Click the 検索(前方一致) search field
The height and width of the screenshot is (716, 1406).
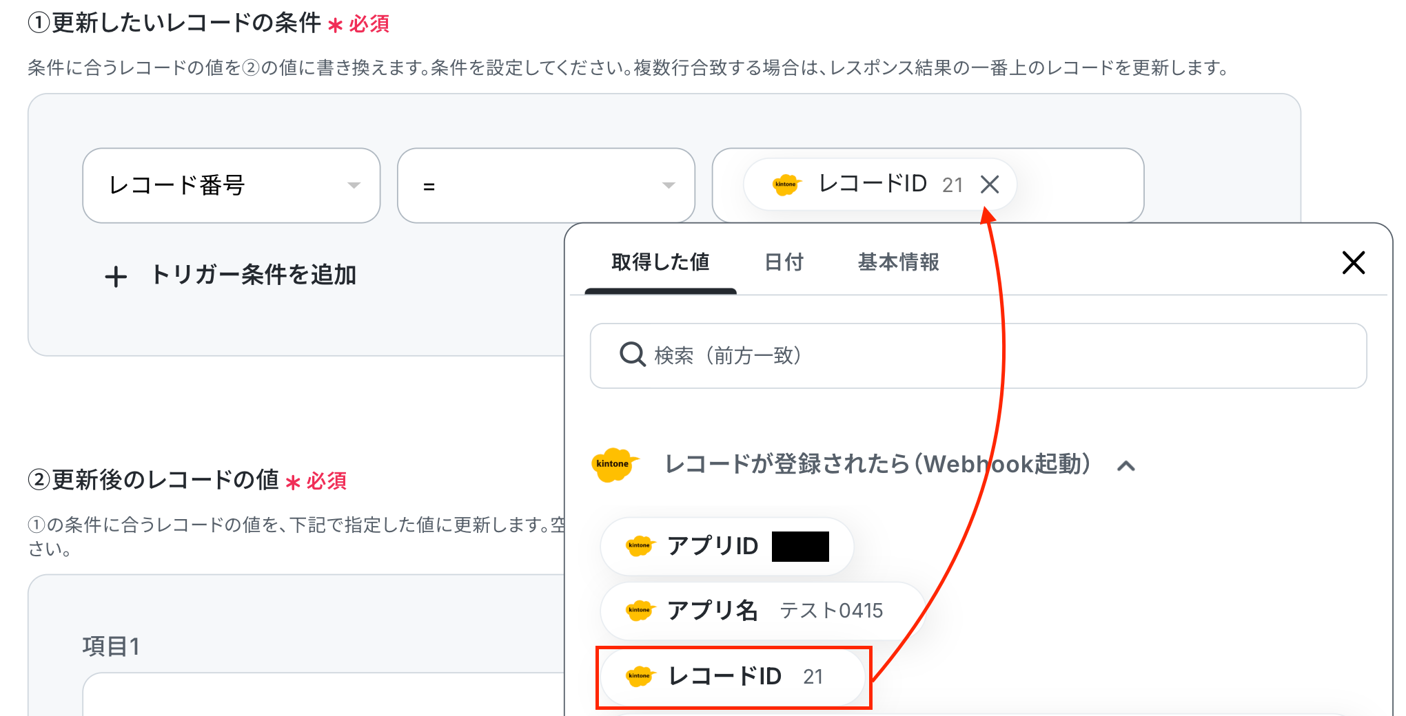[978, 356]
